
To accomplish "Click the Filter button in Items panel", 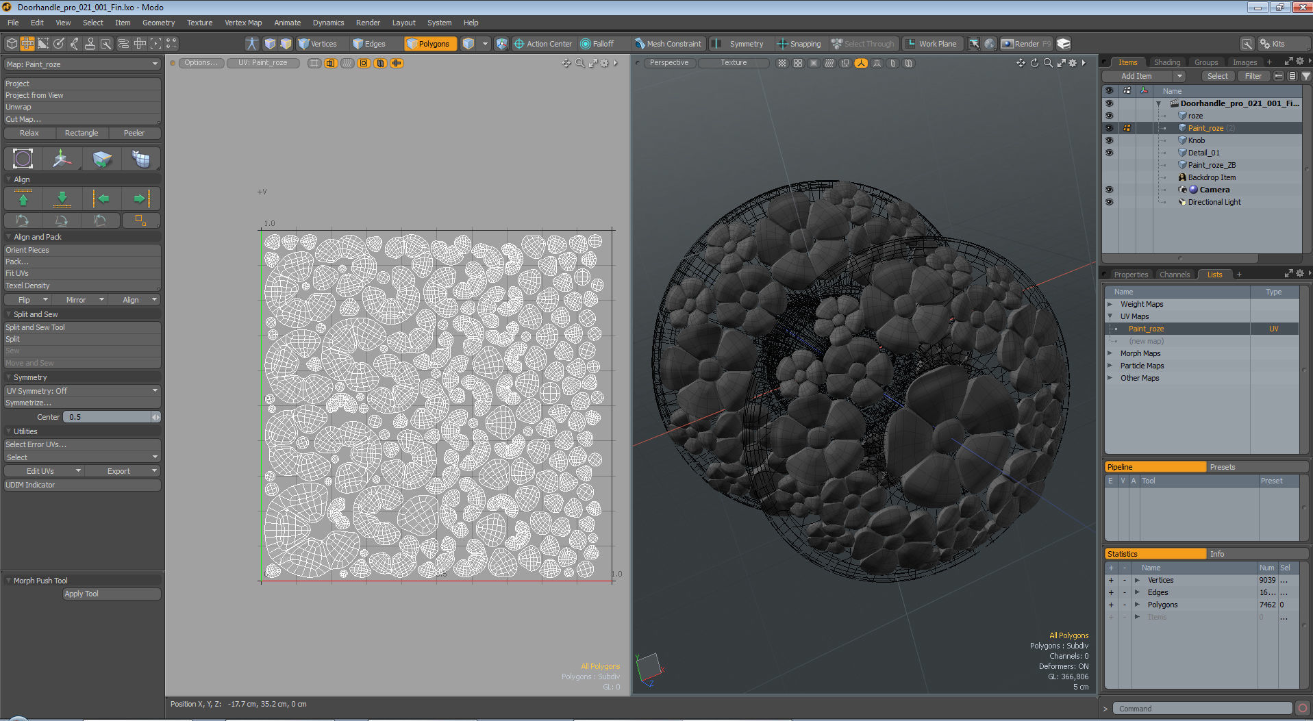I will 1253,76.
